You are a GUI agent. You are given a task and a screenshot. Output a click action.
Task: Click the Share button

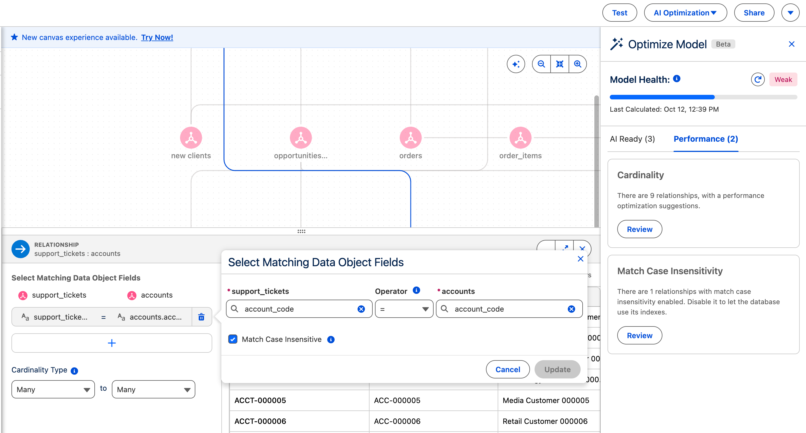click(754, 13)
